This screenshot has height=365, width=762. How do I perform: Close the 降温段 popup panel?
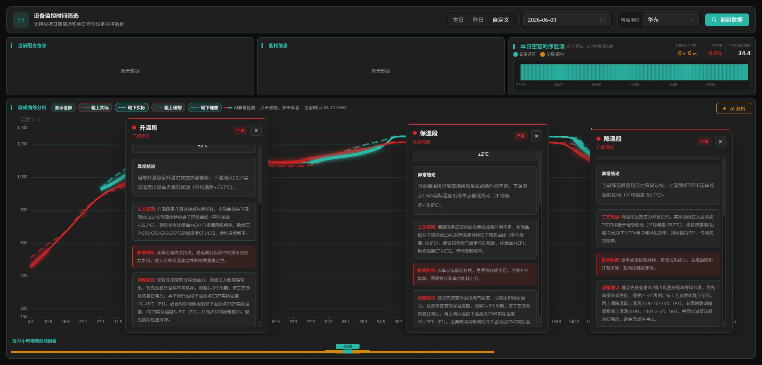(721, 141)
